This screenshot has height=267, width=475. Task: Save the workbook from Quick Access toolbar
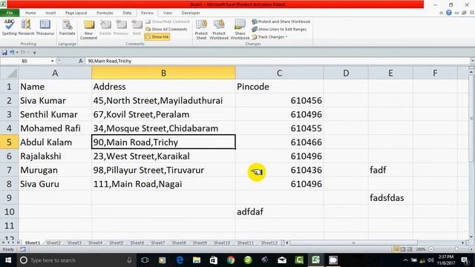(4, 53)
